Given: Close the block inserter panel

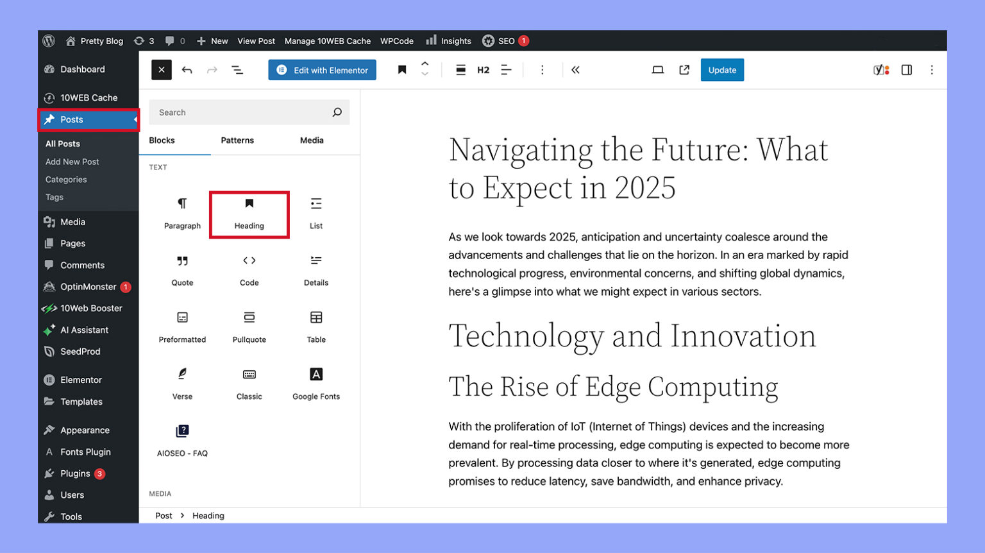Looking at the screenshot, I should 161,70.
